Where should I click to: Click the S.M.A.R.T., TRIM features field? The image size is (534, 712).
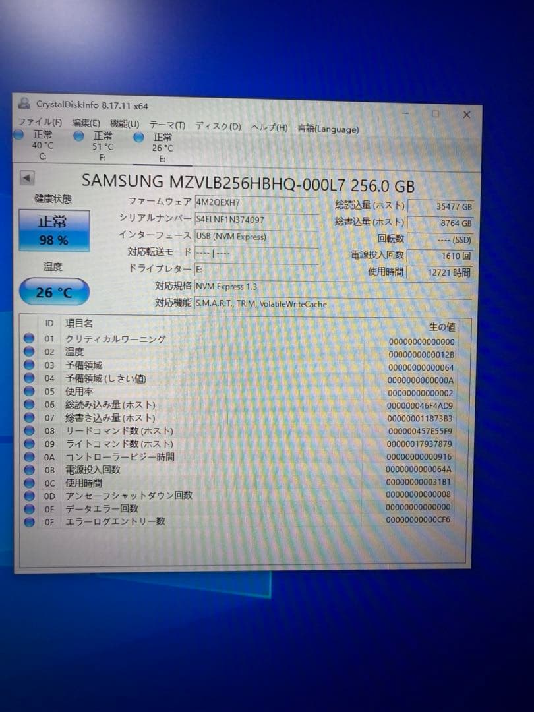[x=334, y=304]
